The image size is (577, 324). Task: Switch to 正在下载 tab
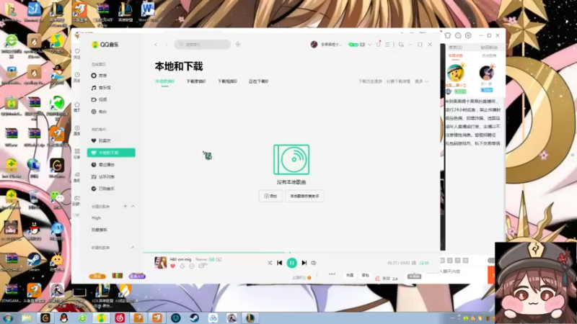(258, 81)
